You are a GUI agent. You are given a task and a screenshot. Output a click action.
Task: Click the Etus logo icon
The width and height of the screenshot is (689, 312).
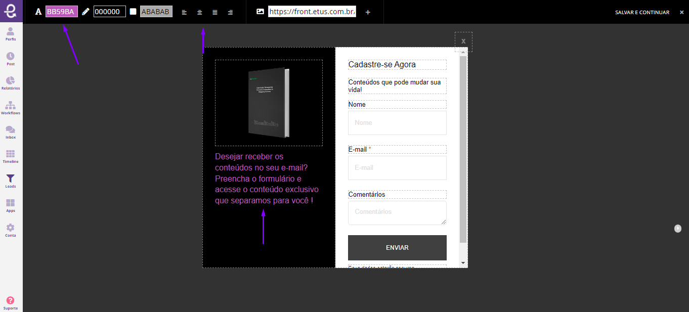(11, 11)
